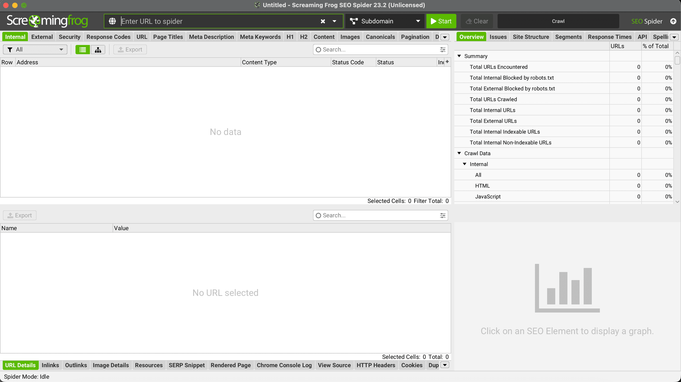The width and height of the screenshot is (681, 382).
Task: Sort by the Status Code column header
Action: click(353, 62)
